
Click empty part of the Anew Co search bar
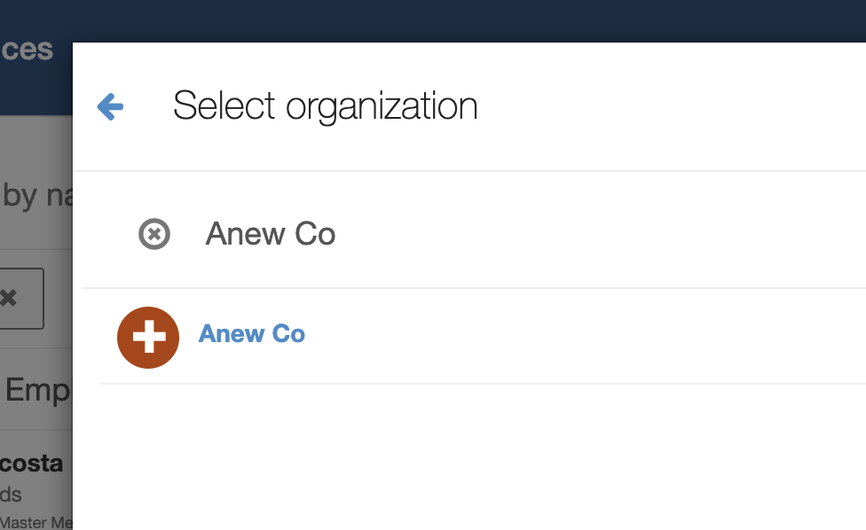click(596, 234)
